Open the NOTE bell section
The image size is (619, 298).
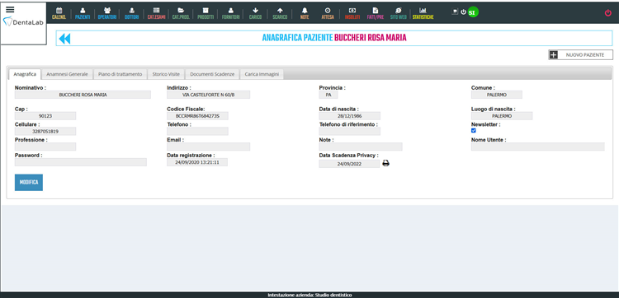click(305, 13)
